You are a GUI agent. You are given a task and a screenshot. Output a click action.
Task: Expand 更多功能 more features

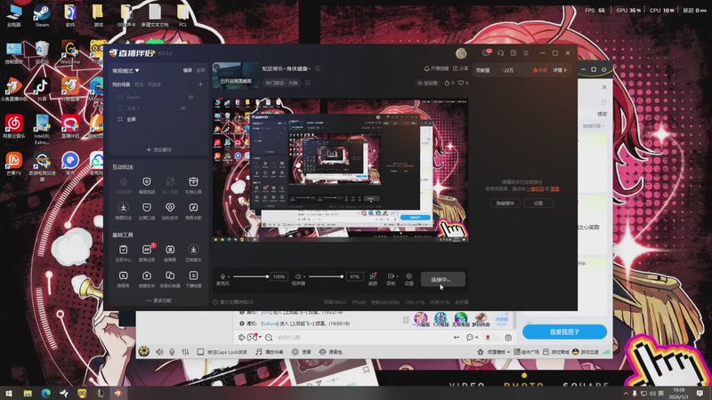click(x=158, y=300)
